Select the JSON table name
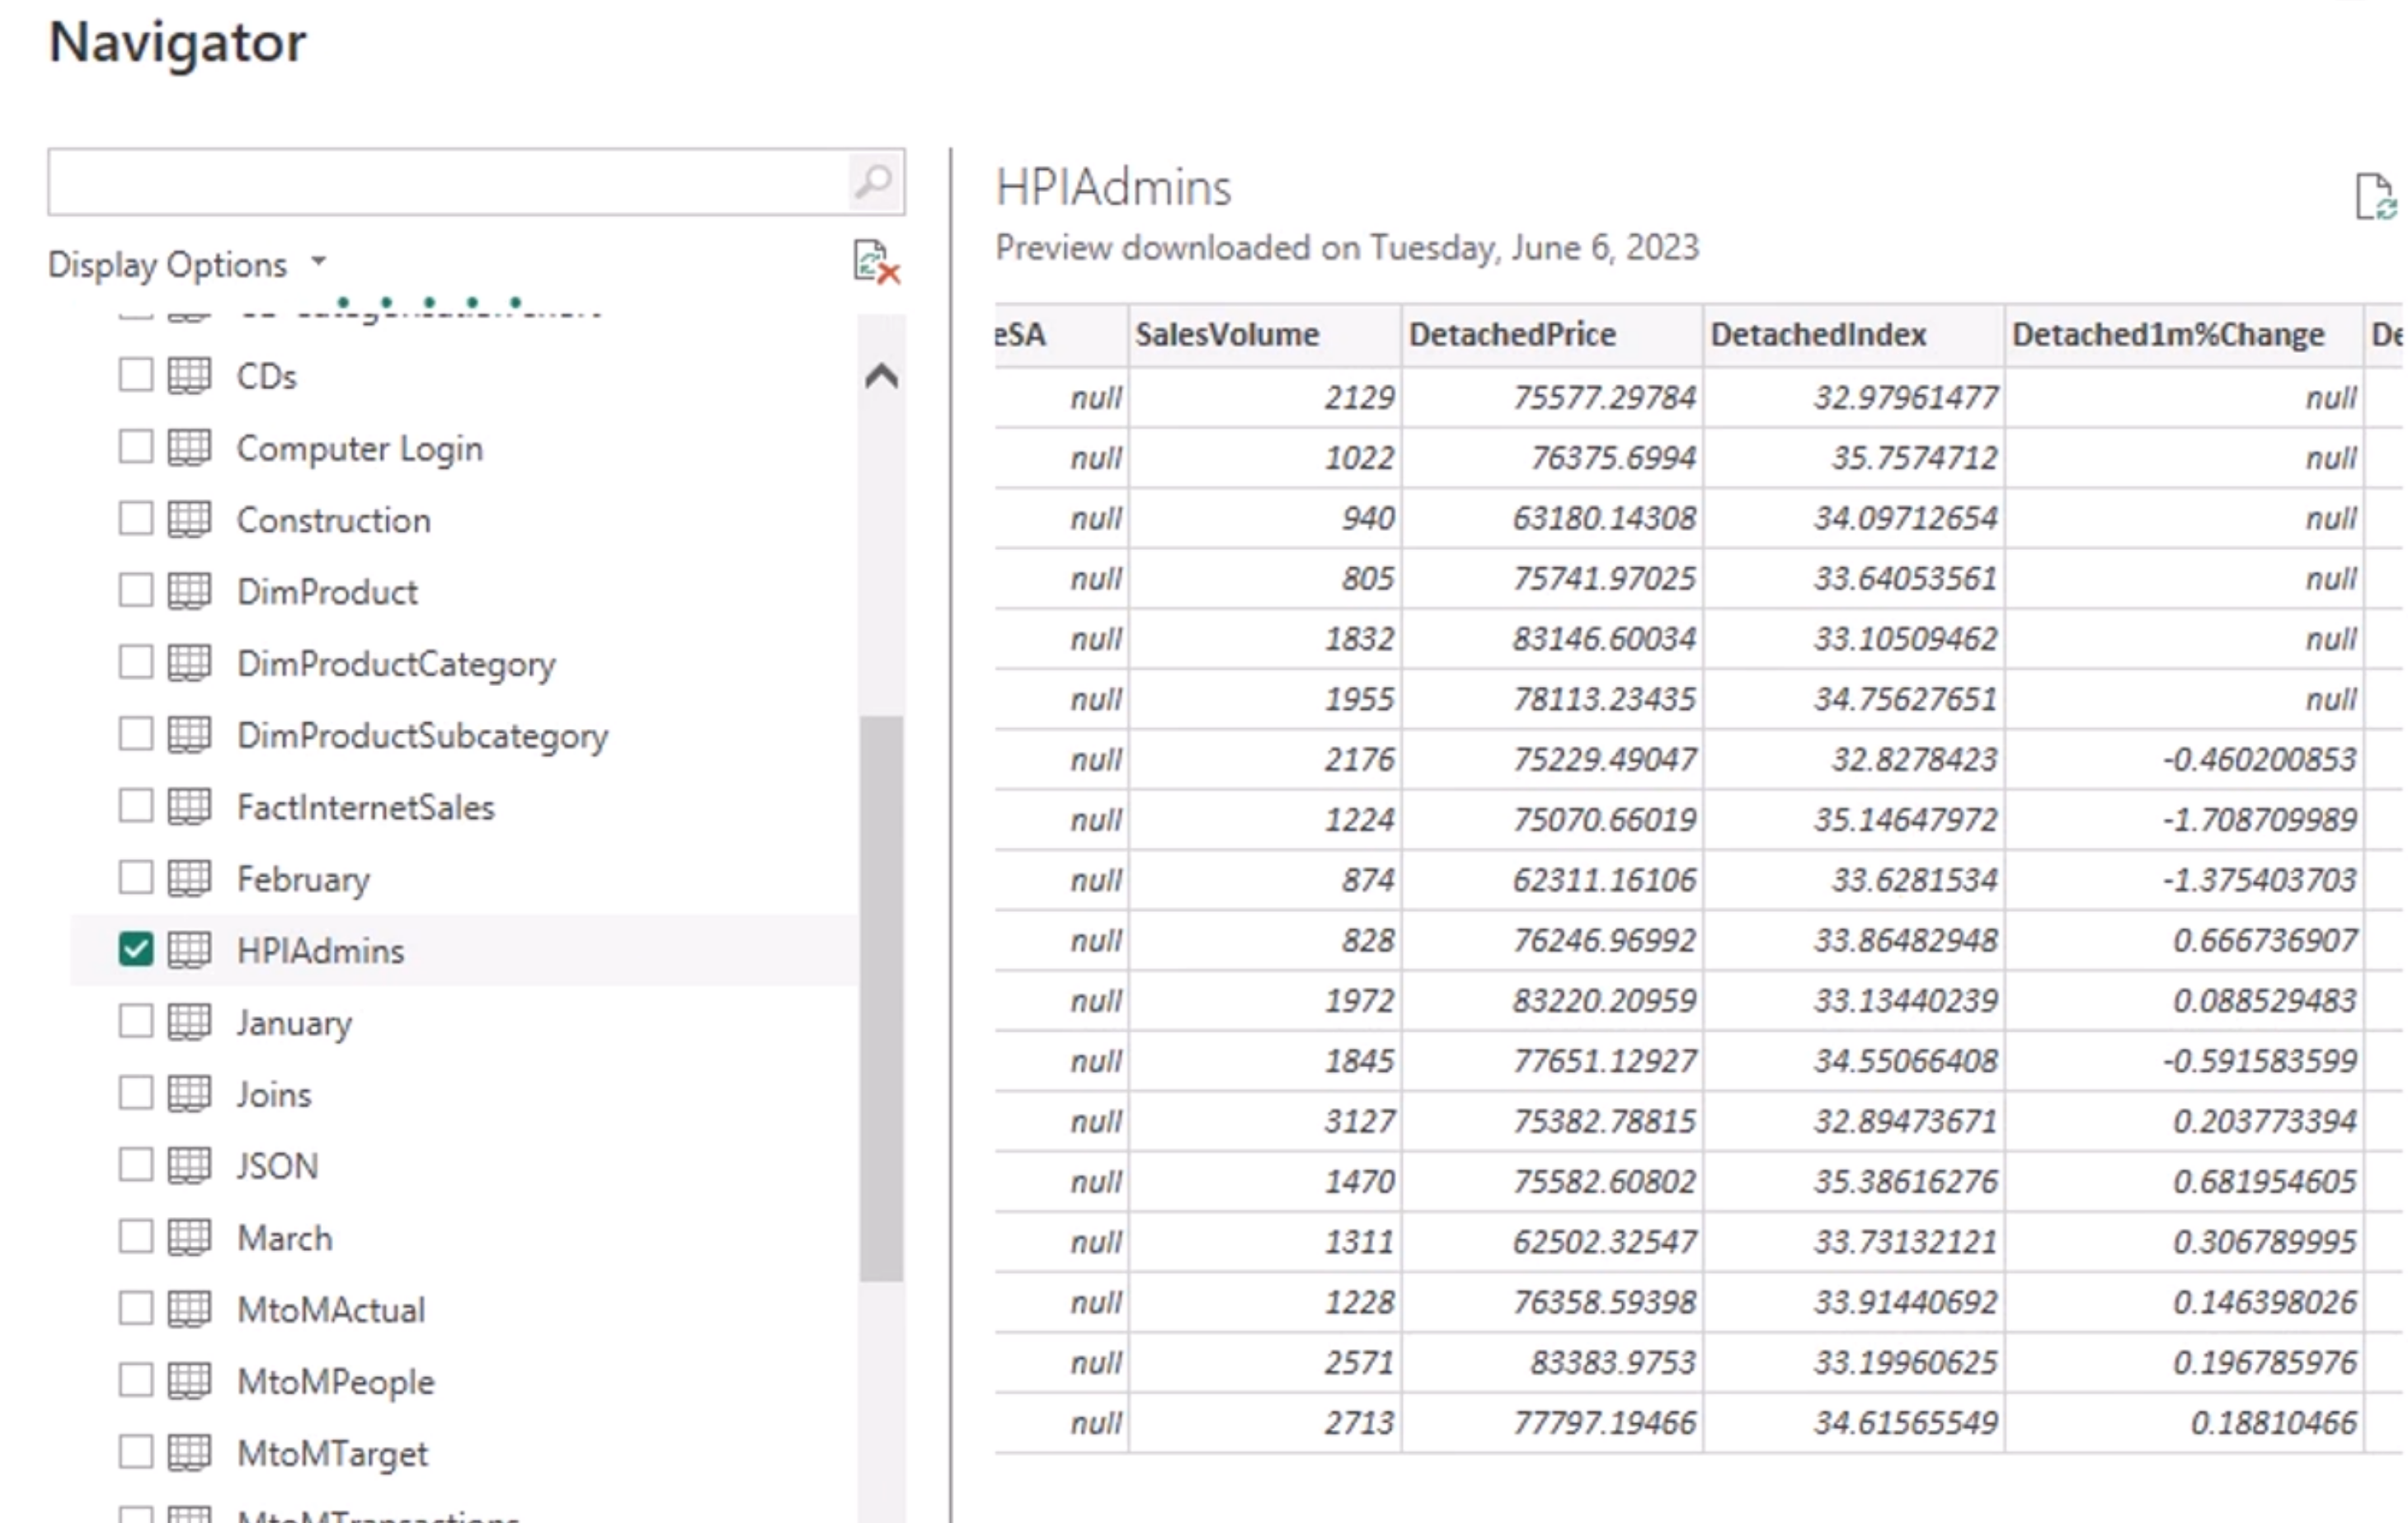This screenshot has height=1523, width=2408. point(277,1166)
